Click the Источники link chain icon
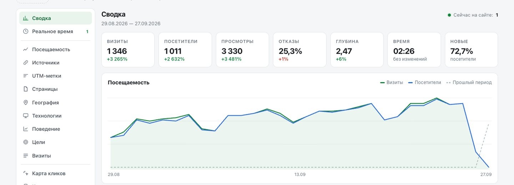514x185 pixels. 26,63
